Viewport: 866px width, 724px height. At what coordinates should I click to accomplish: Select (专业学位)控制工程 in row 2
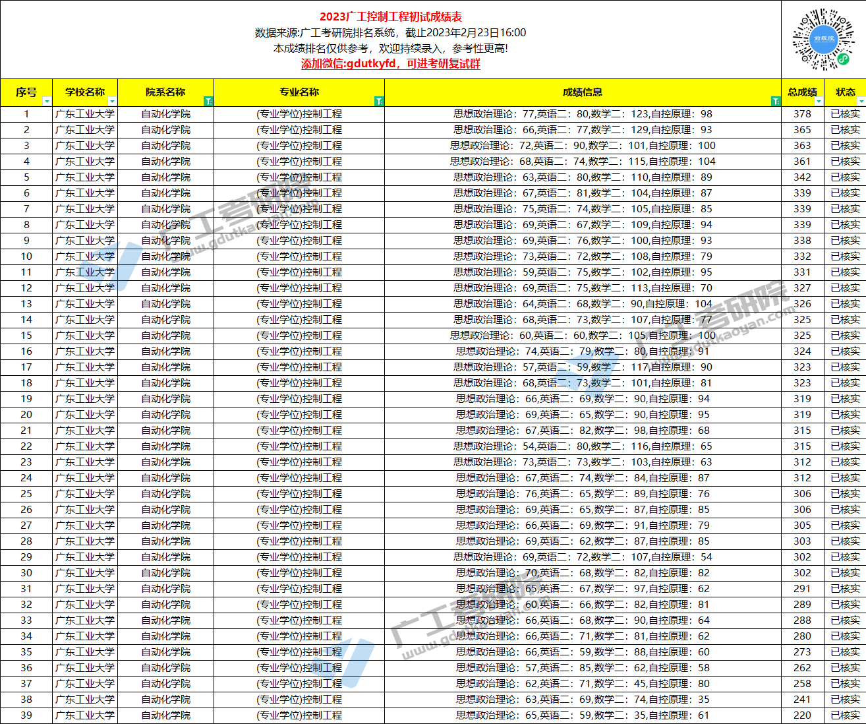pyautogui.click(x=299, y=130)
